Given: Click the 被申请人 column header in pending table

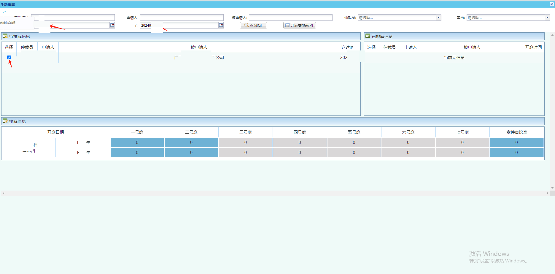Looking at the screenshot, I should point(199,47).
